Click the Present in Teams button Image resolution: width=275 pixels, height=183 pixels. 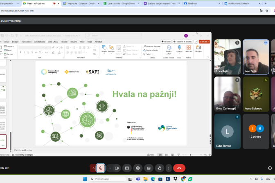[183, 42]
